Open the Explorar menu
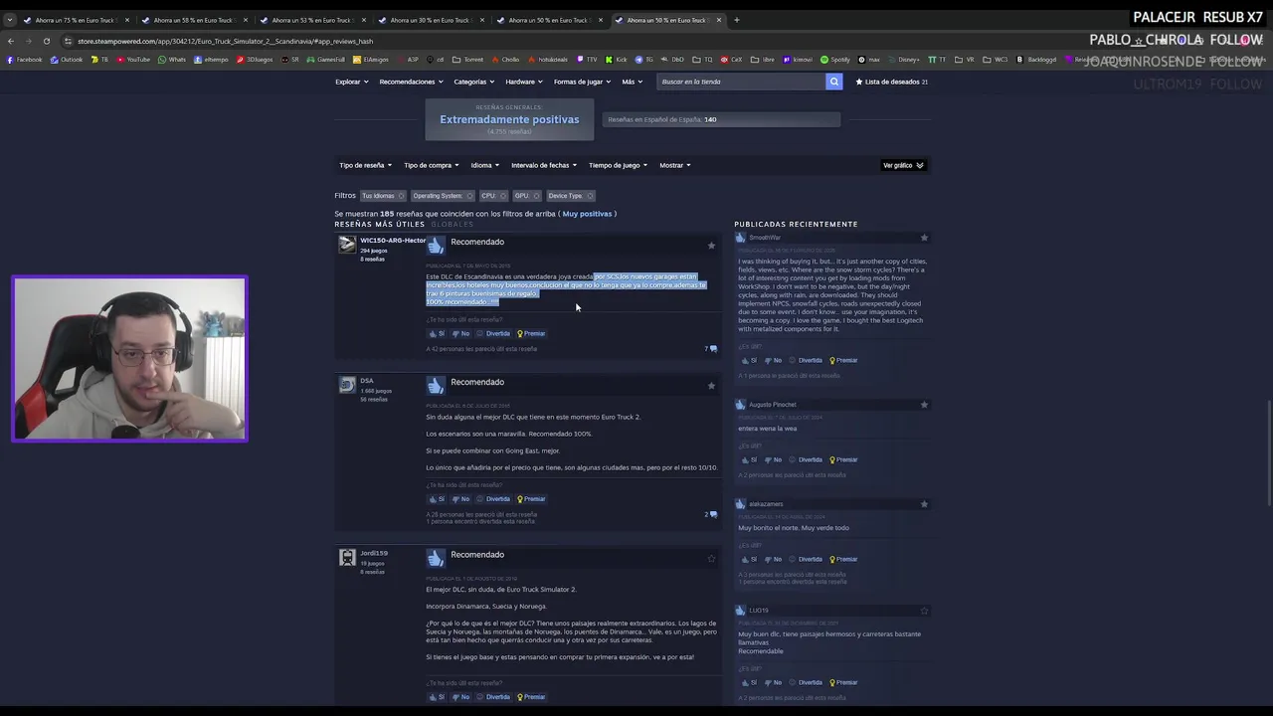The height and width of the screenshot is (716, 1273). [x=351, y=82]
